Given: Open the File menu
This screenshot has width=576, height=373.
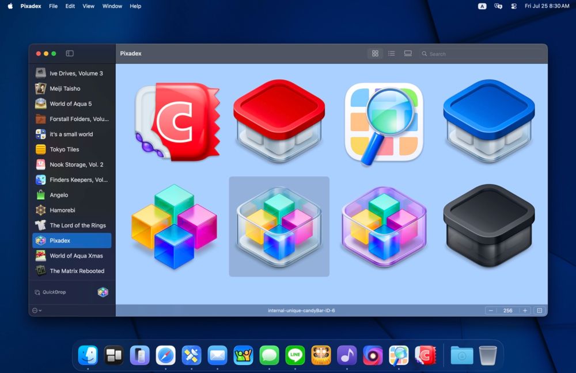Looking at the screenshot, I should tap(53, 6).
